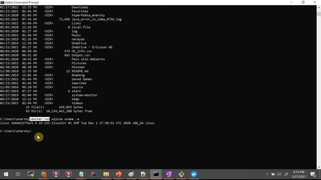Open Task View on the taskbar
The image size is (321, 180).
point(18,174)
